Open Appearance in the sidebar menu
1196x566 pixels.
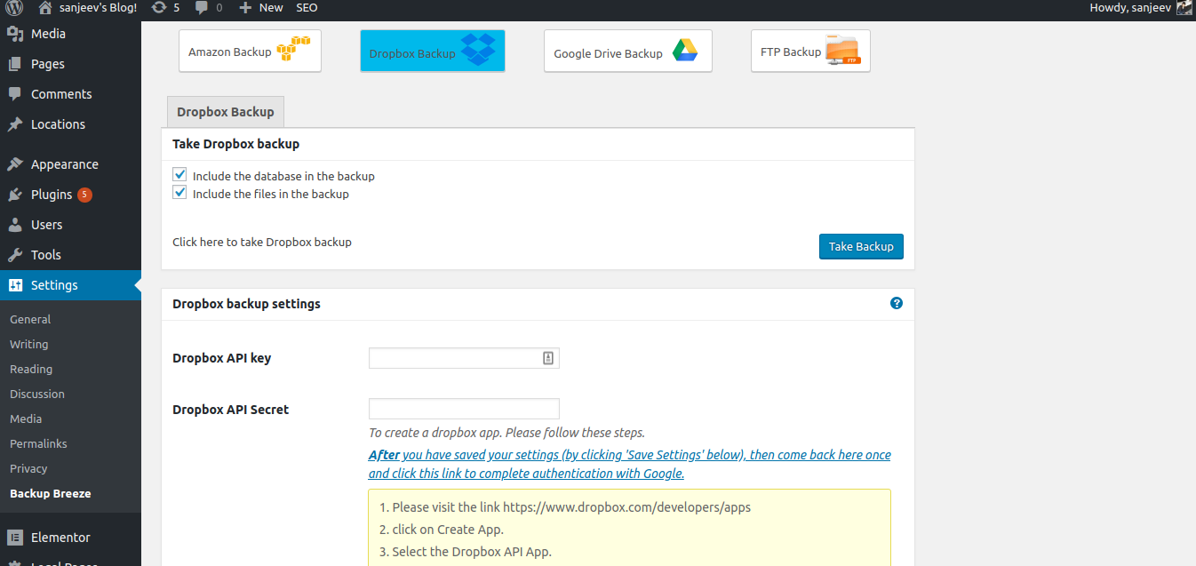65,164
